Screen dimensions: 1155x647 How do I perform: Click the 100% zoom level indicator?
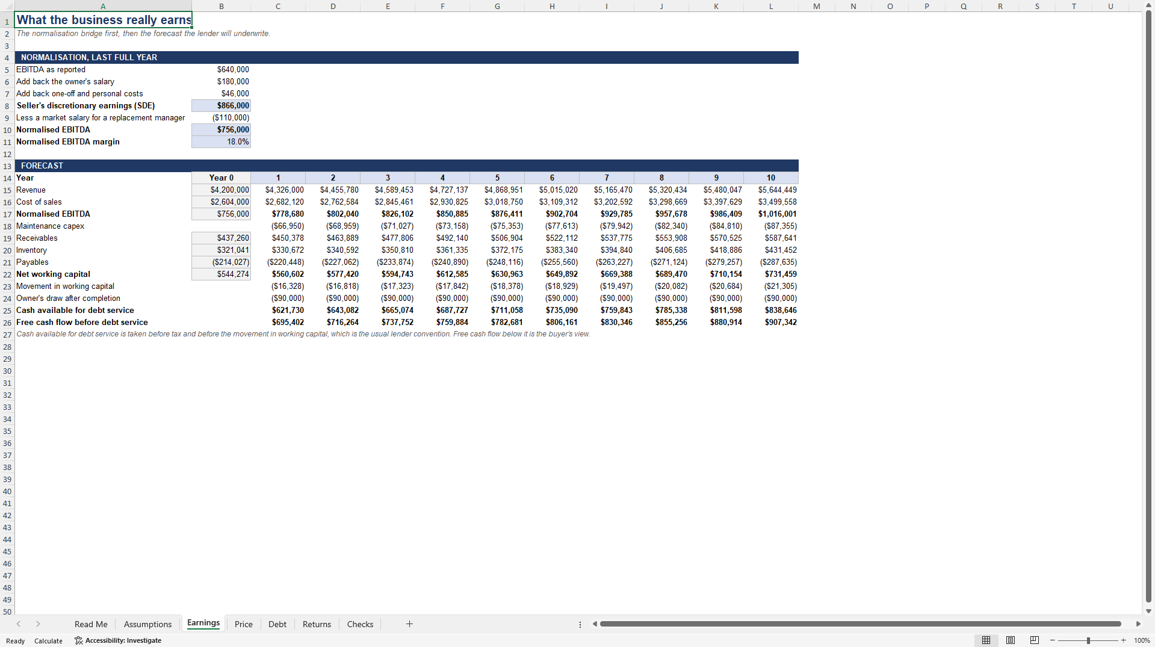[x=1142, y=640]
